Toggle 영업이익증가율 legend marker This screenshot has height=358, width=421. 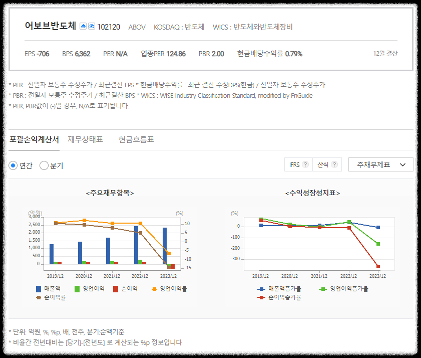pos(323,289)
